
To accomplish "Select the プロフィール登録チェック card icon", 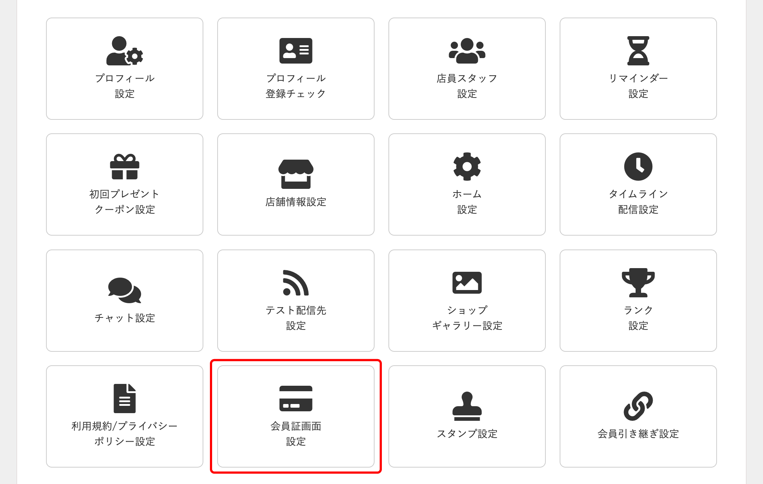I will click(x=296, y=51).
